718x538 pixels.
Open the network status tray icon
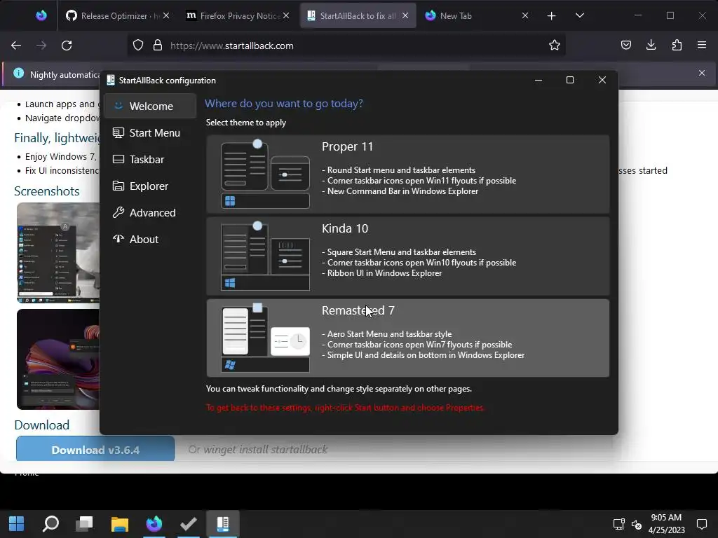click(618, 524)
